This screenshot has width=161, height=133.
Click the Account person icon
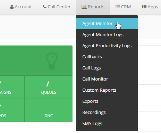pos(12,7)
